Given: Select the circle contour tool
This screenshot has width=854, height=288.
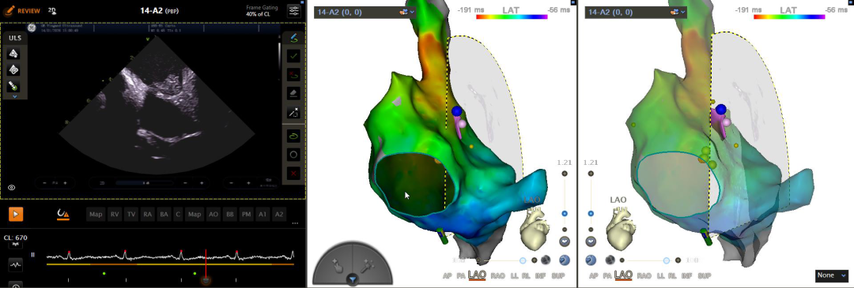Looking at the screenshot, I should [293, 155].
